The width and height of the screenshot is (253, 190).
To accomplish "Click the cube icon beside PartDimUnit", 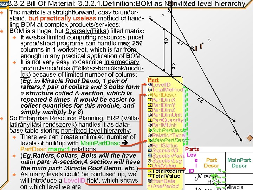I will point(150,115).
